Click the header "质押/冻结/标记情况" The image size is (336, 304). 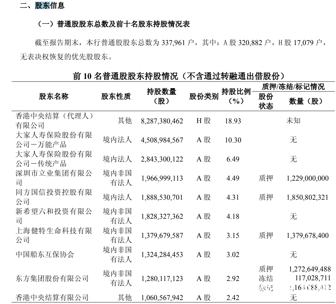pyautogui.click(x=293, y=87)
